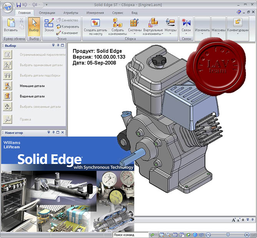Select the Zoom Area tool in the status bar

pyautogui.click(x=162, y=235)
